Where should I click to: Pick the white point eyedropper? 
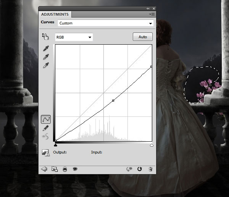tap(46, 65)
